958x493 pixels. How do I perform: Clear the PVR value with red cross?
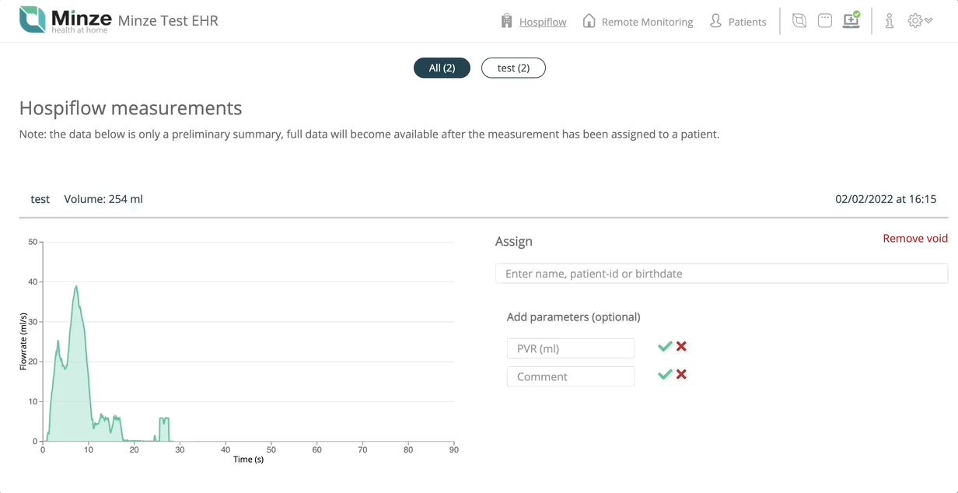coord(681,347)
